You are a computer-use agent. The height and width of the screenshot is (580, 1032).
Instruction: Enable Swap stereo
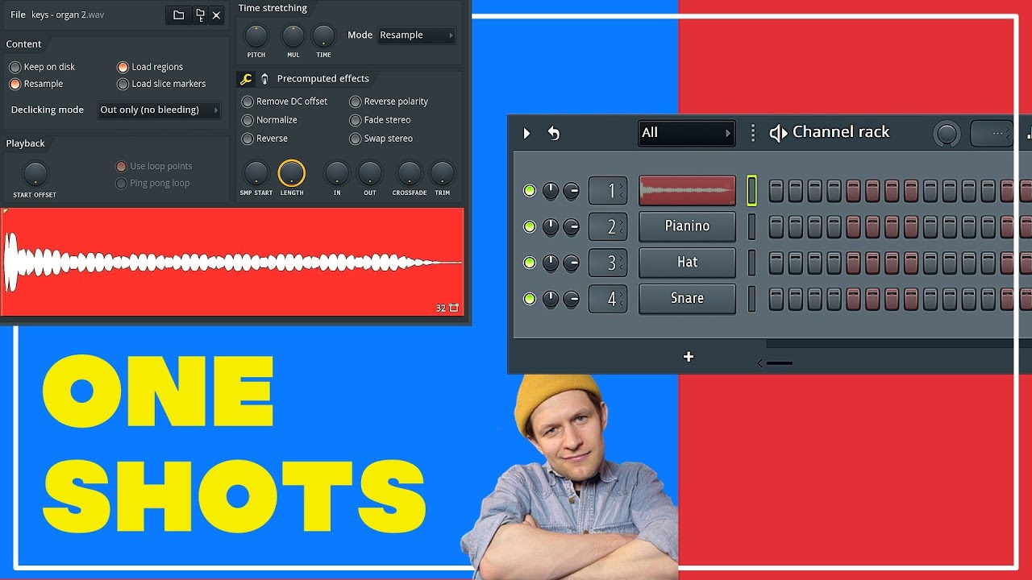tap(381, 139)
